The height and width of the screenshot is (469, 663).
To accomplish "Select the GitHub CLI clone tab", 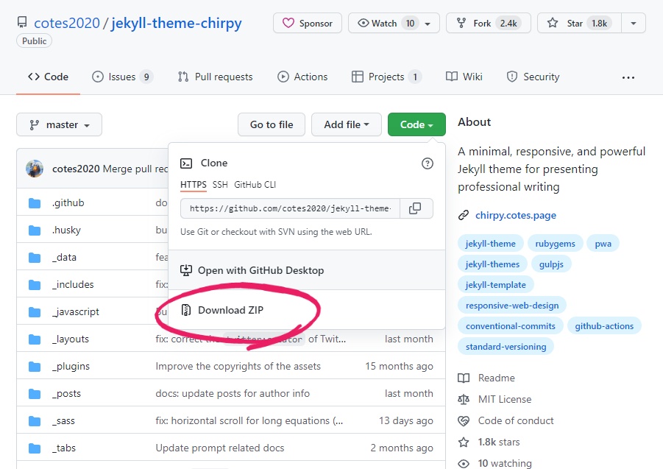I will (255, 185).
